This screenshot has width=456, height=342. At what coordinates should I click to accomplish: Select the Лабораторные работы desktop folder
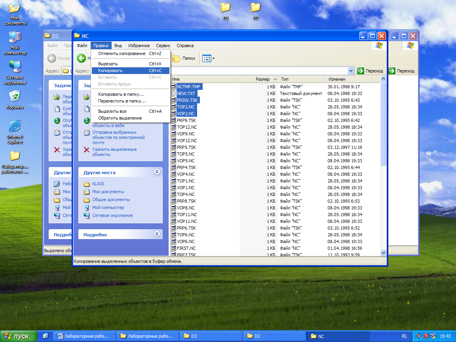coord(15,162)
